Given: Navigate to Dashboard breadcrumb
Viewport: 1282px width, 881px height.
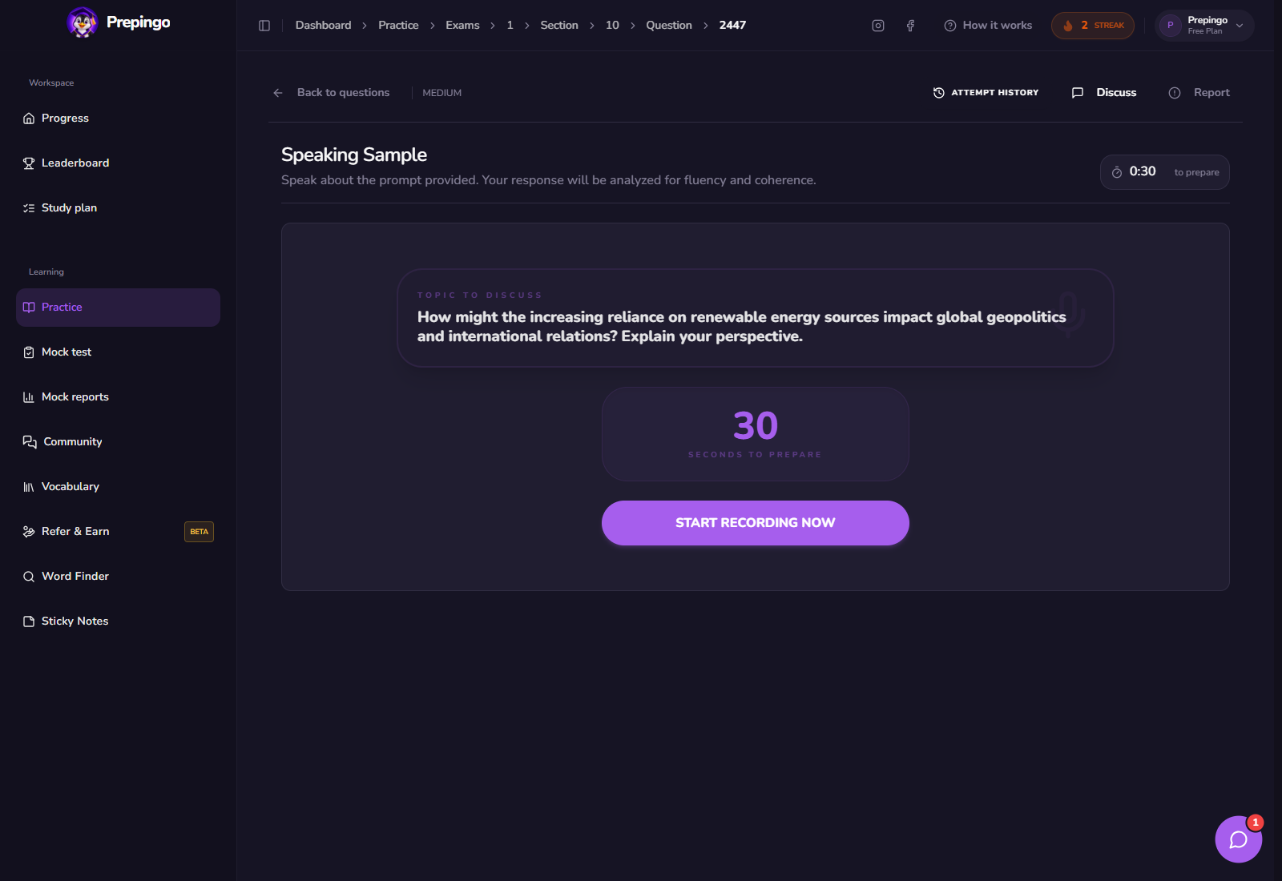Looking at the screenshot, I should tap(323, 26).
